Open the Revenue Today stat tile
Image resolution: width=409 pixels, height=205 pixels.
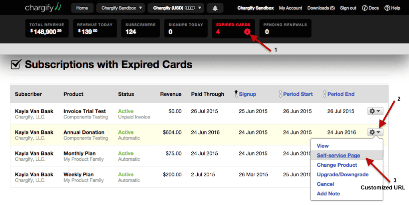pos(95,28)
